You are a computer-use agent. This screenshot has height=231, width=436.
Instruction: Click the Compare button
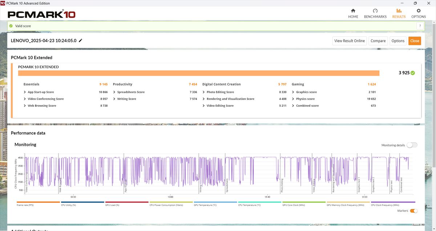point(378,41)
